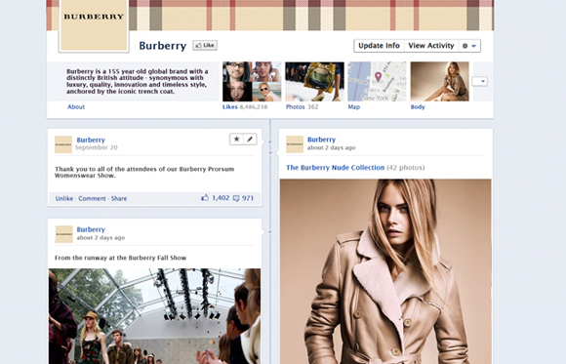Screen dimensions: 566x364
Task: Open the Body app thumbnail
Action: pos(440,81)
